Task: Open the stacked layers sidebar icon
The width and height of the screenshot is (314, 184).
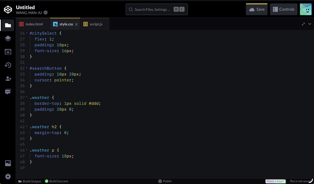Action: point(8,39)
